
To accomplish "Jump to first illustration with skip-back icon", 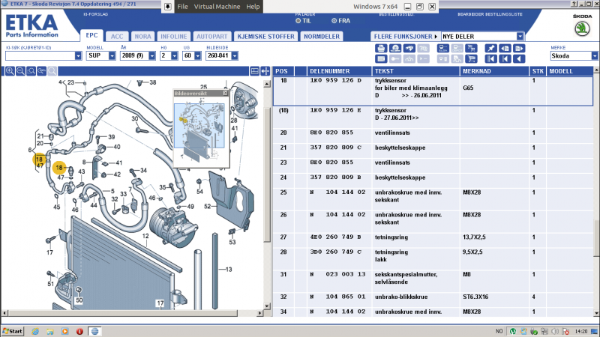I will tap(490, 58).
